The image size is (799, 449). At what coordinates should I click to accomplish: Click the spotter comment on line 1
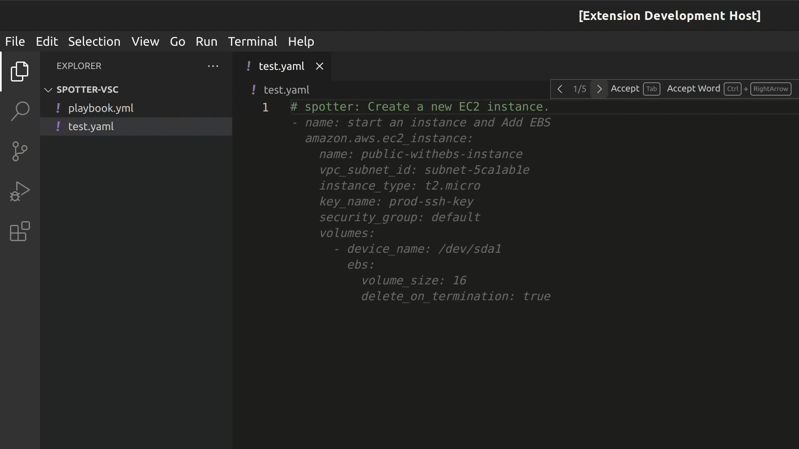[419, 107]
